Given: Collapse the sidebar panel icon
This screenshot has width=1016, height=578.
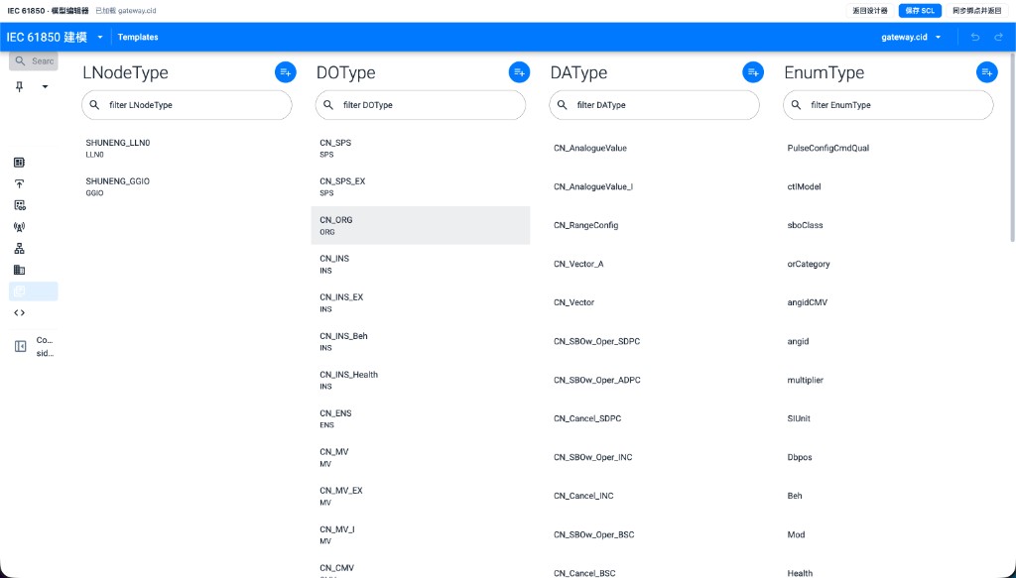Looking at the screenshot, I should 20,346.
